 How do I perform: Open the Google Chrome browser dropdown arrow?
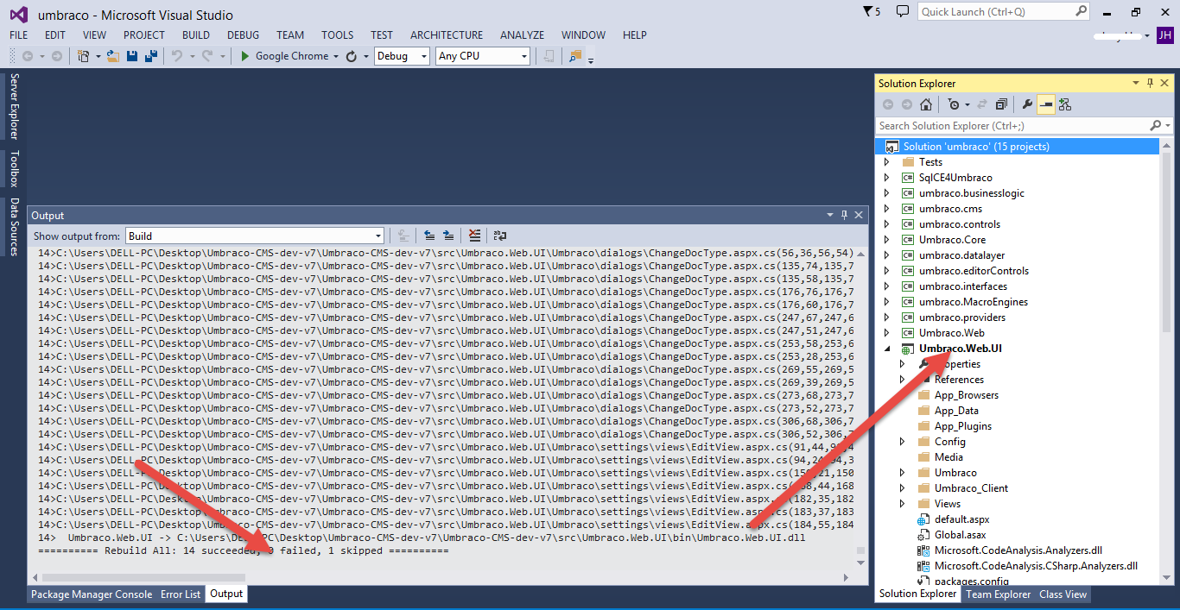pos(336,56)
